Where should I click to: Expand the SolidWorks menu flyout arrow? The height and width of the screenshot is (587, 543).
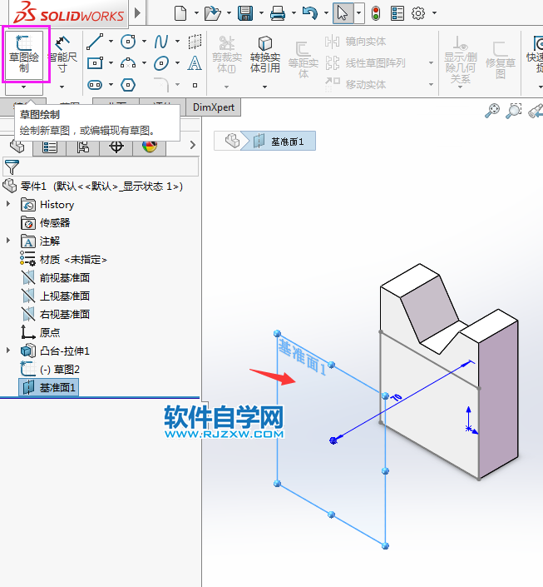(137, 12)
